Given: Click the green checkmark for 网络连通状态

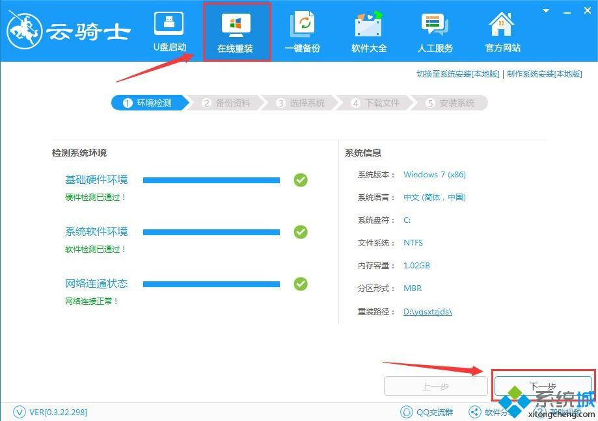Looking at the screenshot, I should click(300, 284).
